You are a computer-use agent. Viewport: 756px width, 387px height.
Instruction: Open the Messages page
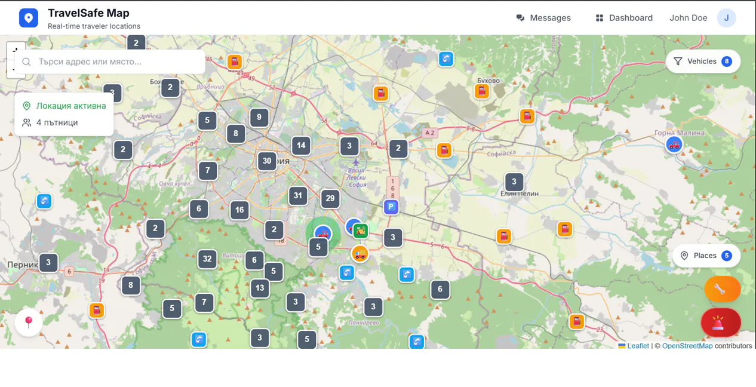[543, 18]
